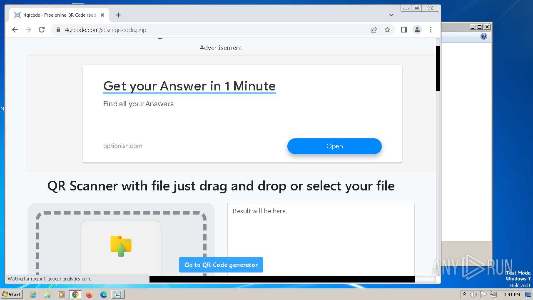Screen dimensions: 533x300
Task: Add a new browser tab
Action: click(118, 15)
